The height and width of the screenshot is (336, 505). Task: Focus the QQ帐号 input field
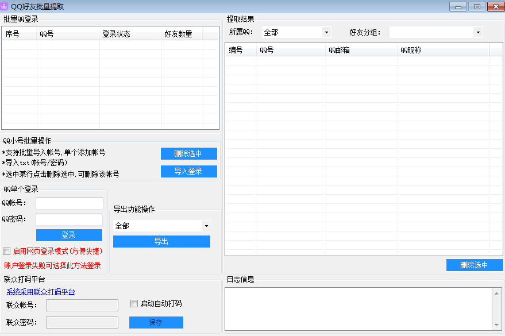click(70, 203)
